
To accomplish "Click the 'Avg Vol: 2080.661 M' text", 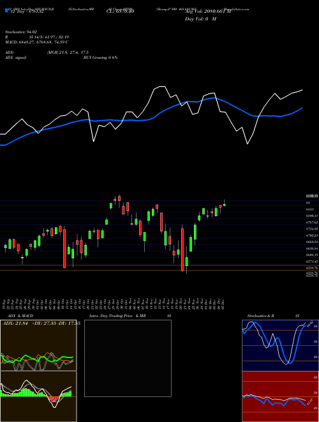I will point(208,12).
